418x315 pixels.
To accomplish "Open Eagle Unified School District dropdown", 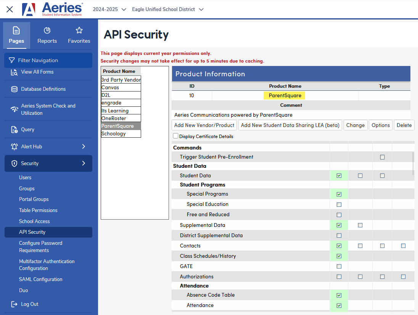I will [x=168, y=9].
